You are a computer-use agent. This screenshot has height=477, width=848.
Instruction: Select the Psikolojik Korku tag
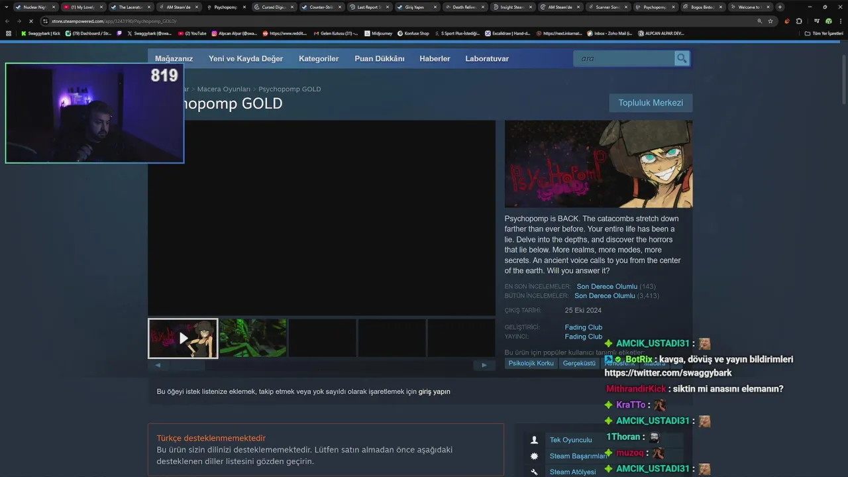[531, 363]
